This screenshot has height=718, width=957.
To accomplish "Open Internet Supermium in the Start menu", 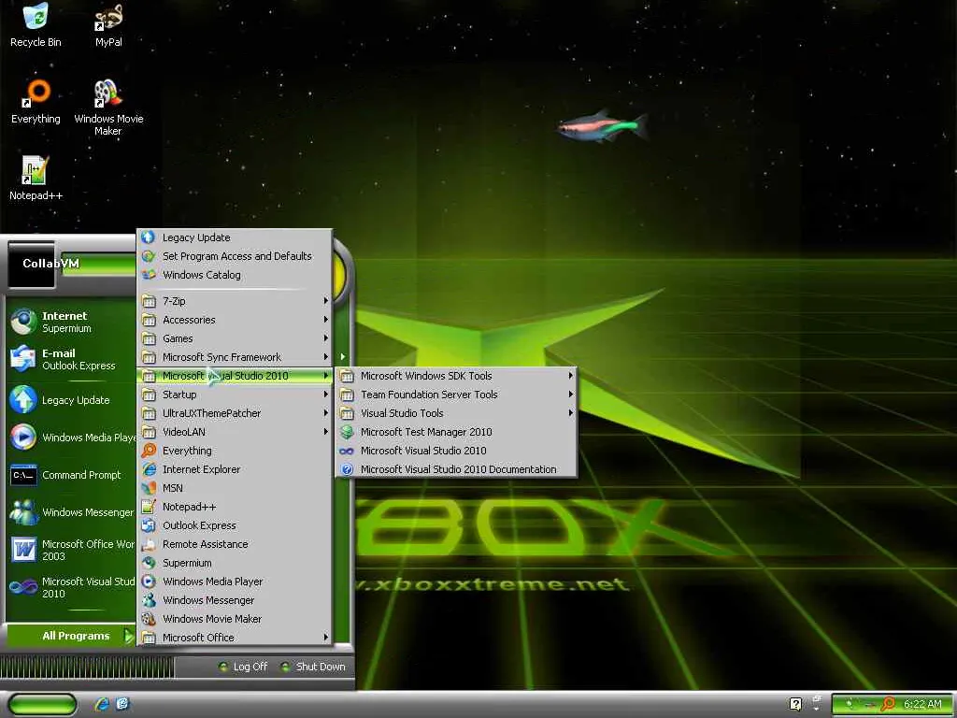I will 71,322.
